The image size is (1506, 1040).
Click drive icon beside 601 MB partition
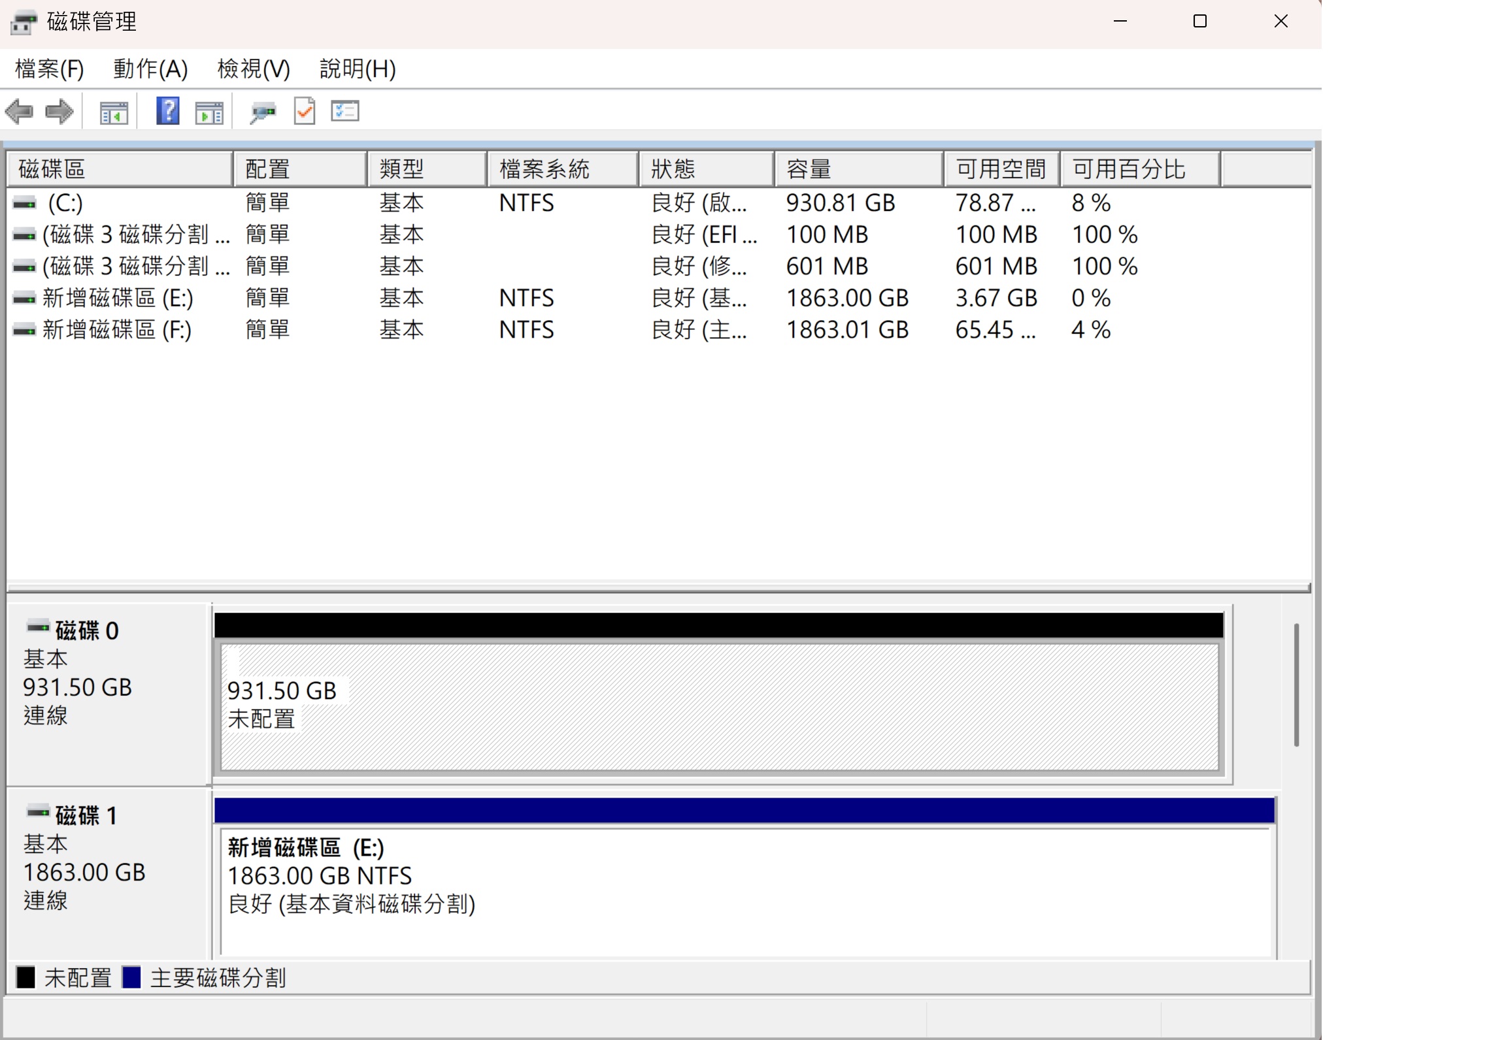[x=25, y=267]
